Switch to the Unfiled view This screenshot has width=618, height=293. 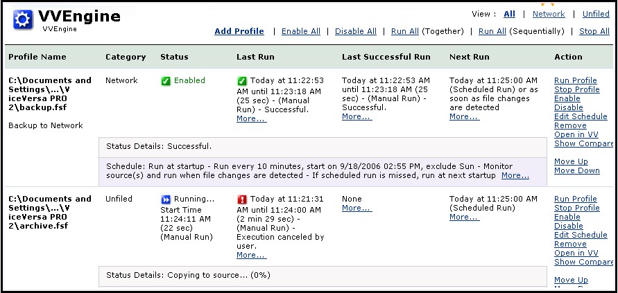click(x=596, y=14)
